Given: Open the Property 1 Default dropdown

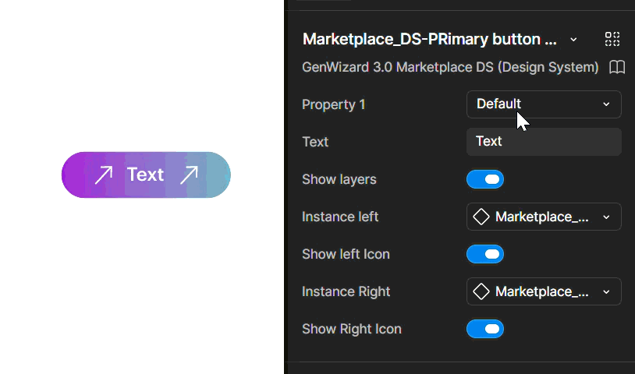Looking at the screenshot, I should coord(544,104).
